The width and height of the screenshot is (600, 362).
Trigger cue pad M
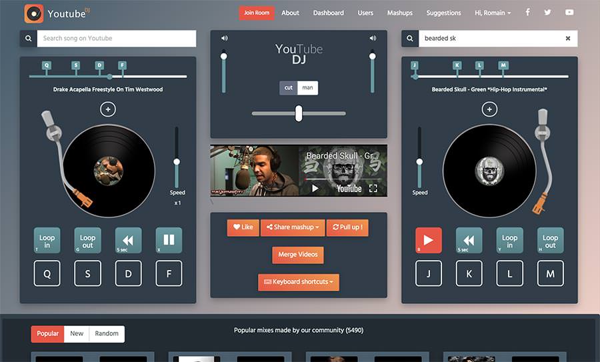(x=550, y=273)
